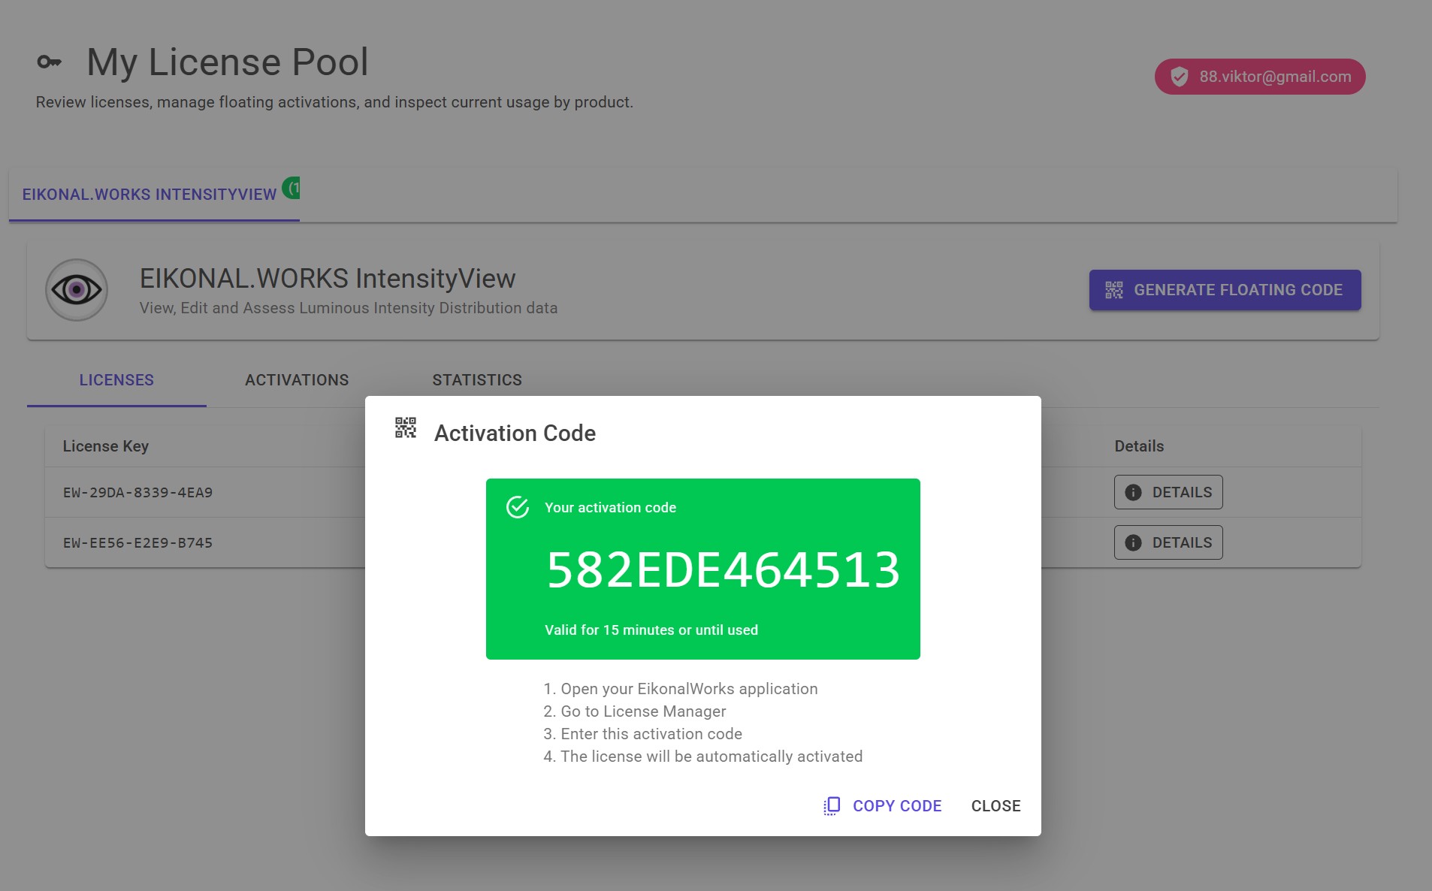Click the copy icon next to Copy Code
The height and width of the screenshot is (891, 1432).
[832, 806]
